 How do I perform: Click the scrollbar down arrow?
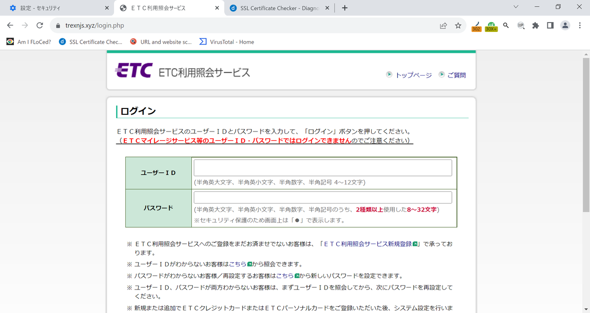(x=586, y=310)
